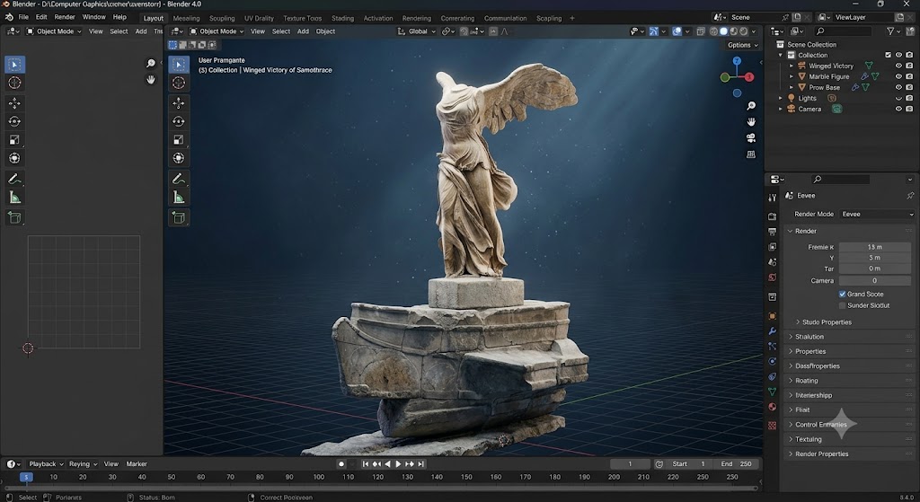
Task: Open the Window menu
Action: pos(93,17)
